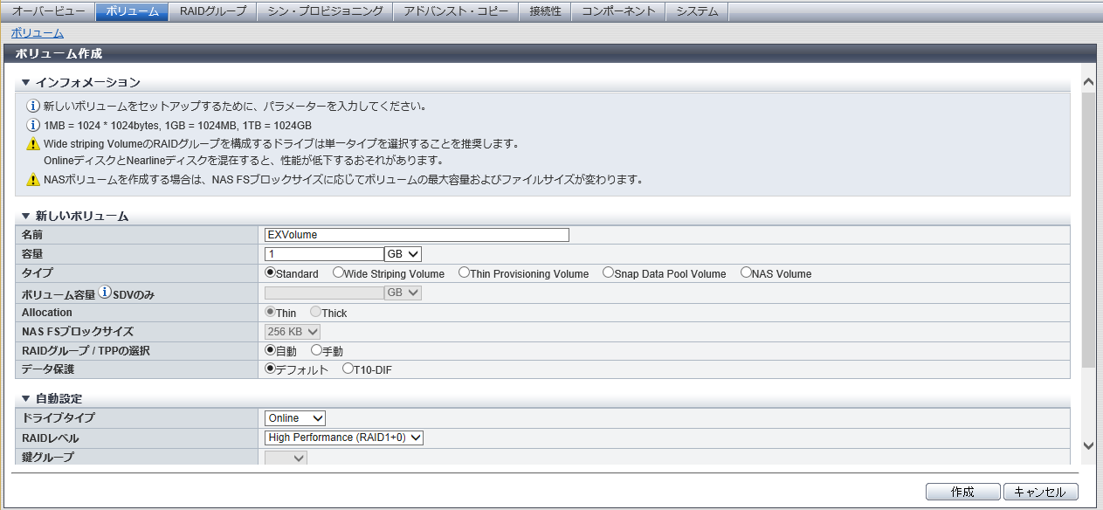Enable T10-DIF data protection

tap(348, 369)
